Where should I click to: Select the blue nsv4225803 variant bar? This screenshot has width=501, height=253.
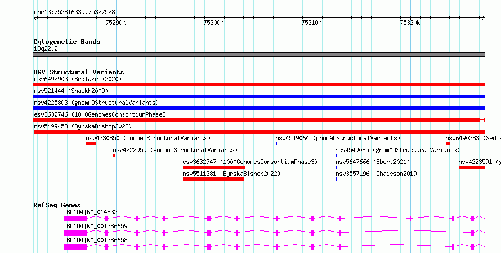coord(259,108)
